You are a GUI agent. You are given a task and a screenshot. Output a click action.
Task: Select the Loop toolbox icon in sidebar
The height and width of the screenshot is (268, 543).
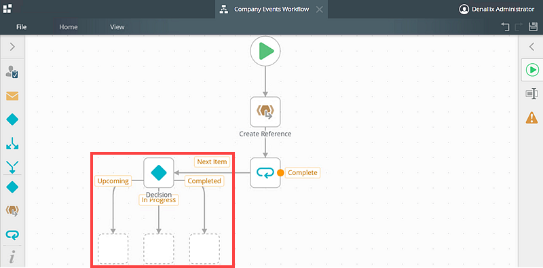coord(12,235)
